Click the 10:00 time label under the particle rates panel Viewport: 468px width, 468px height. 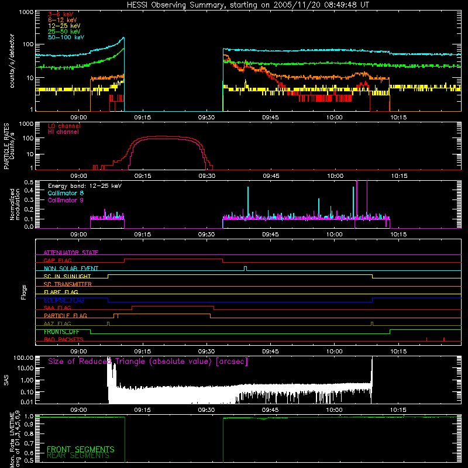click(335, 176)
